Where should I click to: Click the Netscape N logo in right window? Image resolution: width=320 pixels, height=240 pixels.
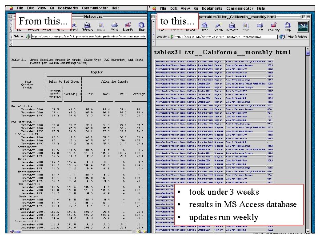(x=303, y=27)
